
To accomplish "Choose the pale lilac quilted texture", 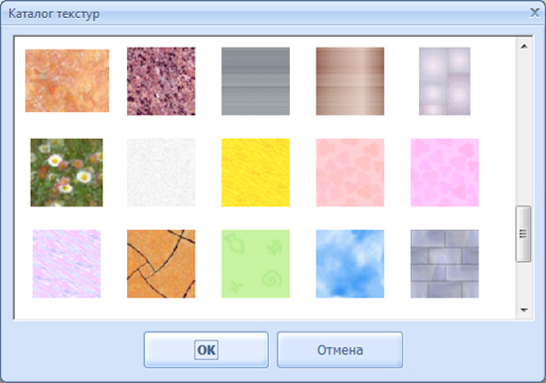I will (x=445, y=81).
